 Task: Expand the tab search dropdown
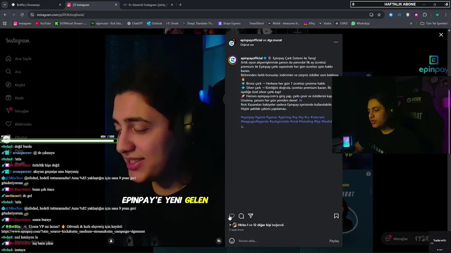click(x=5, y=5)
